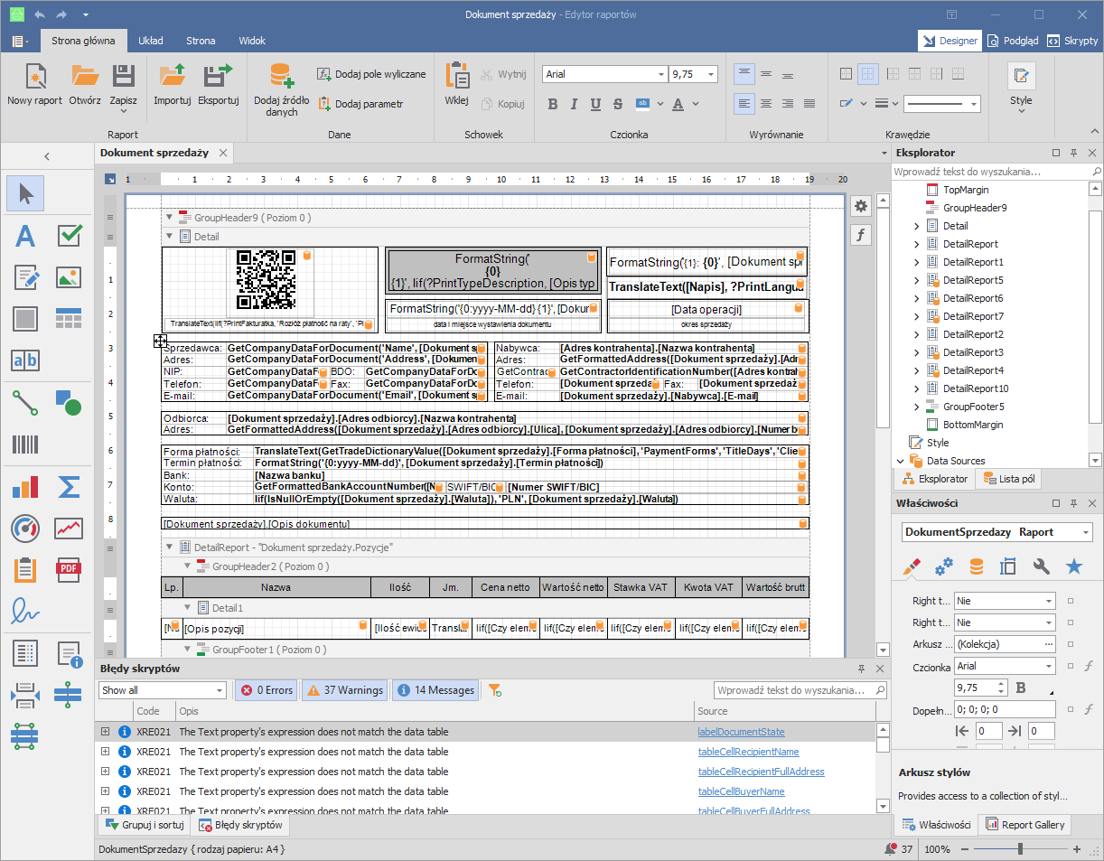Image resolution: width=1104 pixels, height=861 pixels.
Task: Toggle the 14 Messages filter
Action: point(435,690)
